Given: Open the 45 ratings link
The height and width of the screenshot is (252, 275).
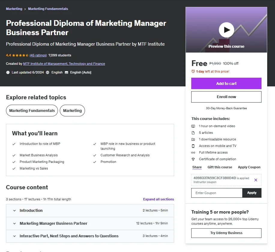Looking at the screenshot, I should (x=38, y=55).
